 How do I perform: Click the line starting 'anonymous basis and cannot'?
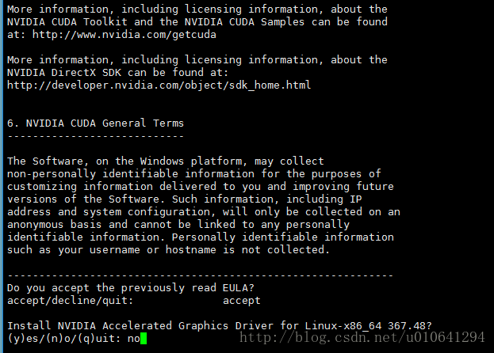pos(178,225)
